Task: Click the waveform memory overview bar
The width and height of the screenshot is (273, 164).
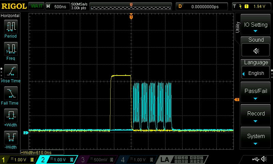Action: (131, 6)
